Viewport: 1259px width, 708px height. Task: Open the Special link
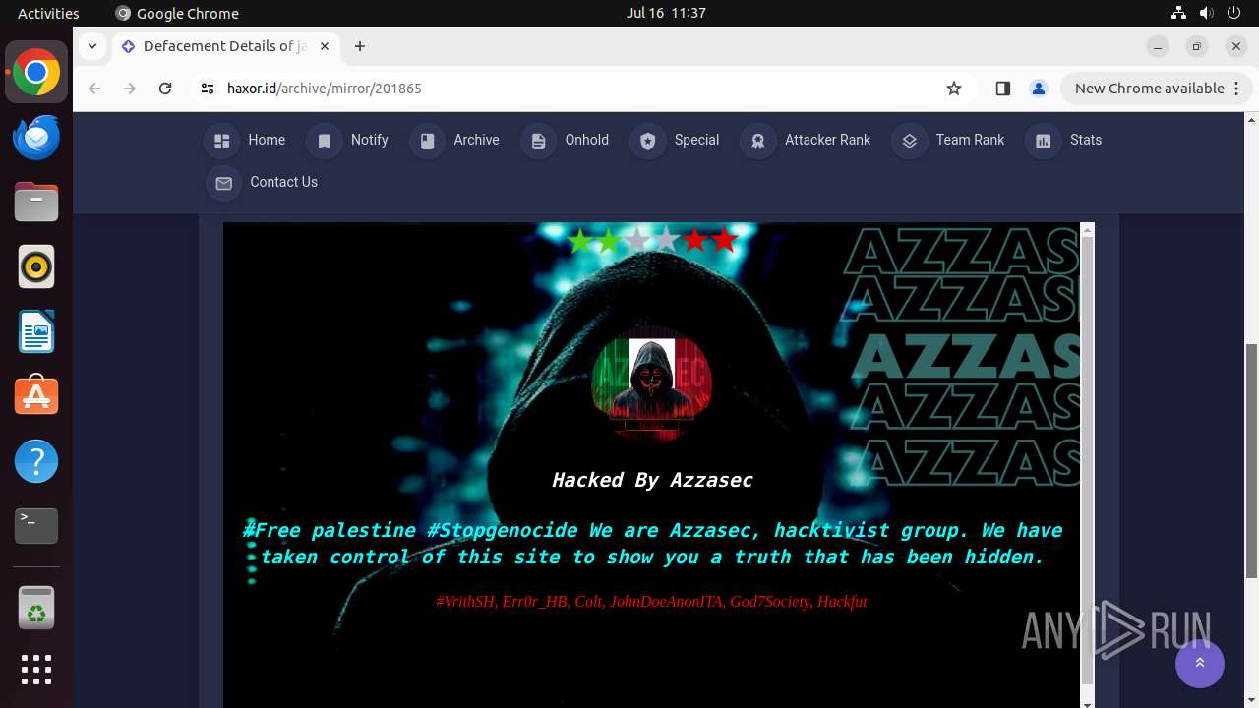[696, 140]
